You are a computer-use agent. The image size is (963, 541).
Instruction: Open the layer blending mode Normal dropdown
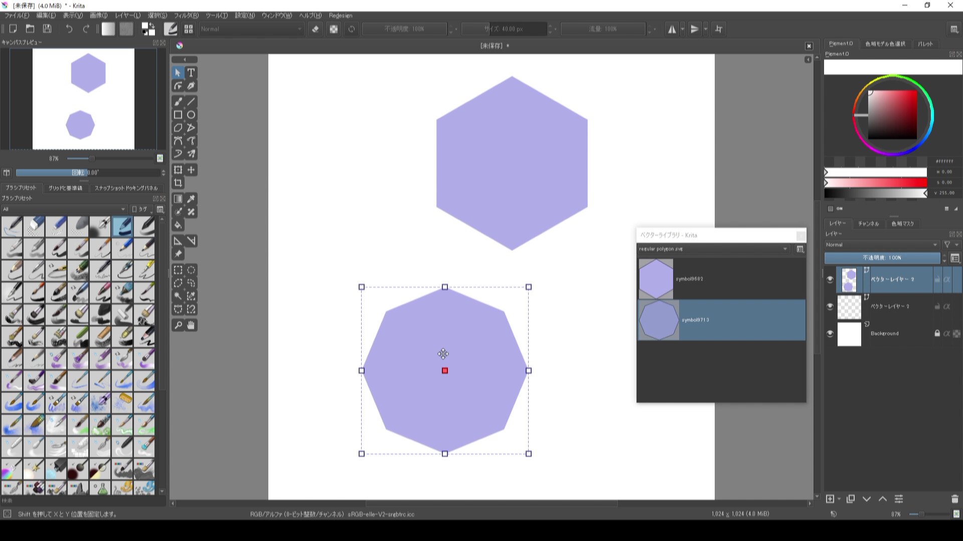pyautogui.click(x=881, y=245)
